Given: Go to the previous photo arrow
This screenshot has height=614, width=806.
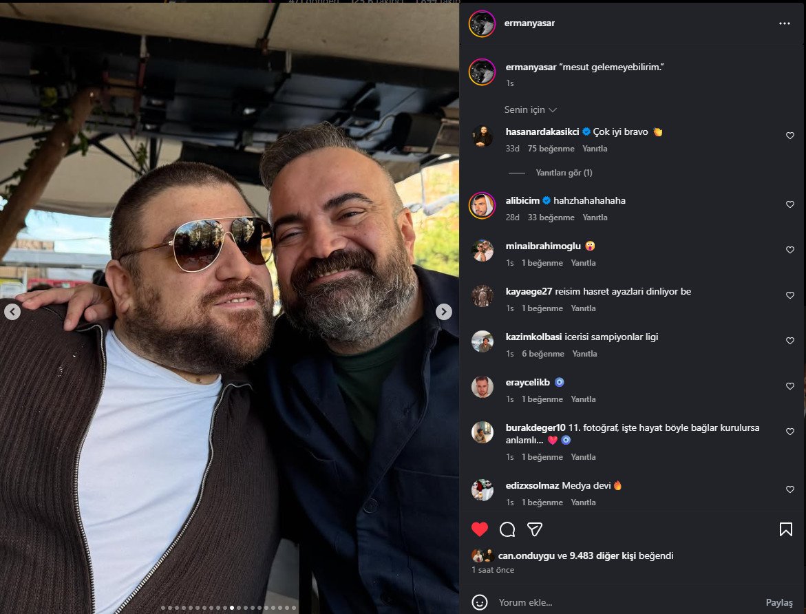Looking at the screenshot, I should (x=12, y=312).
